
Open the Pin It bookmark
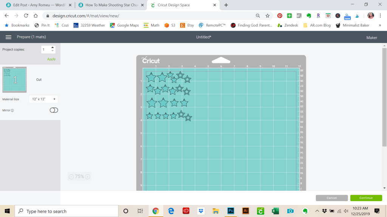click(42, 25)
